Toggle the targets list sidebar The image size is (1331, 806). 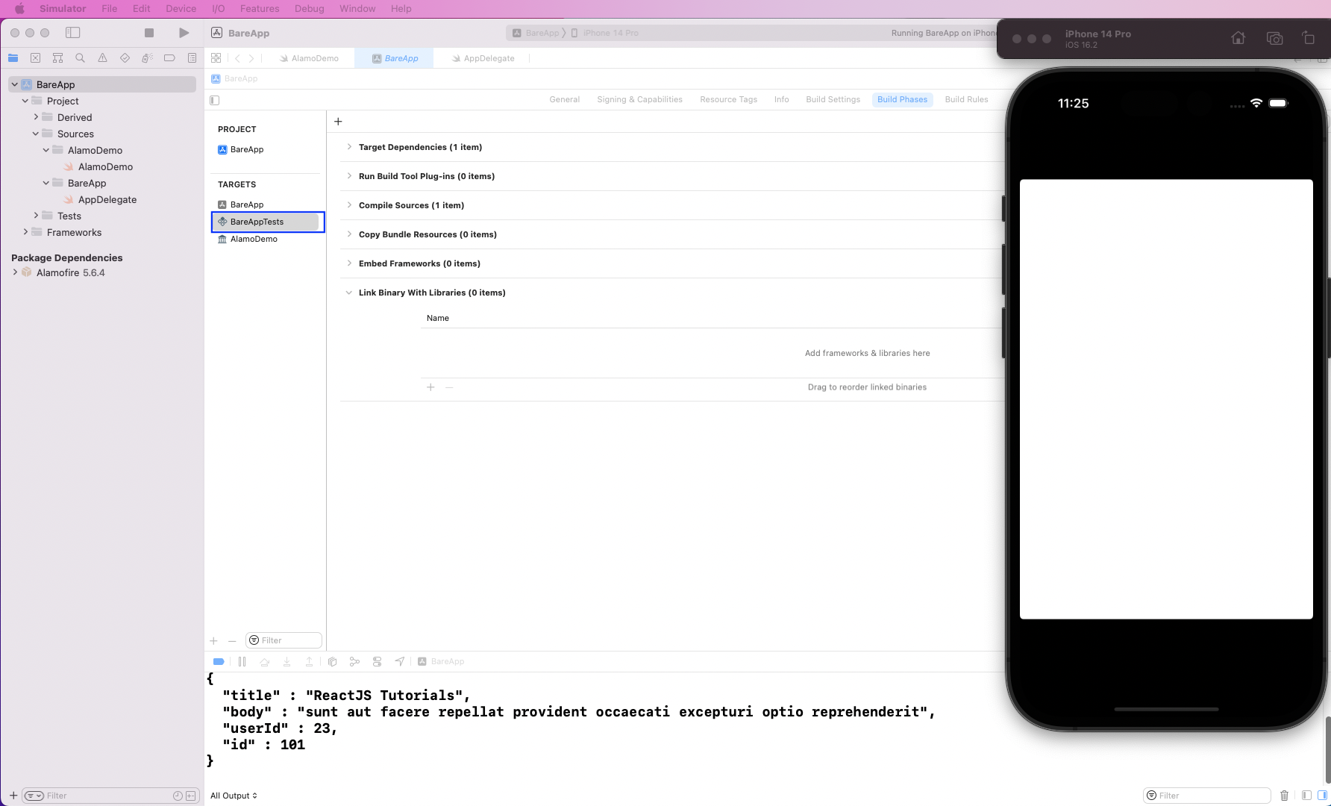point(215,100)
